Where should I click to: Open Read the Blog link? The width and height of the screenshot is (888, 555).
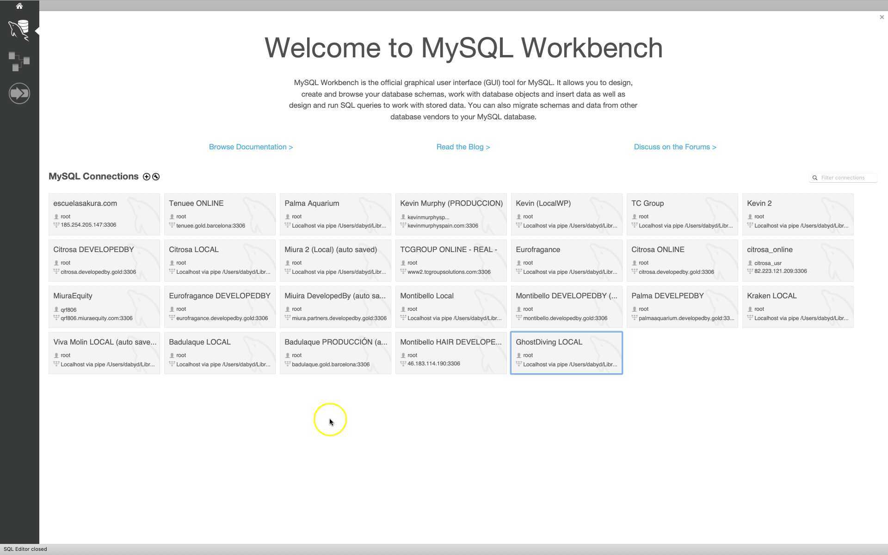point(463,147)
